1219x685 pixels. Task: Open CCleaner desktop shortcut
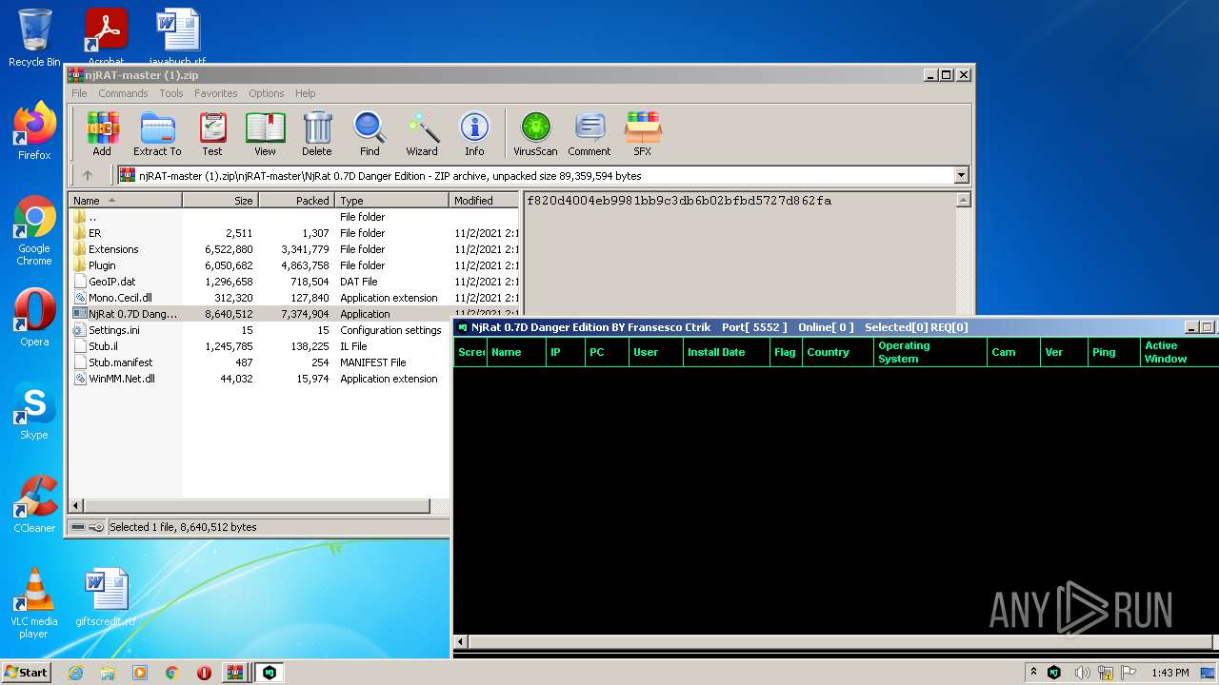coord(34,504)
